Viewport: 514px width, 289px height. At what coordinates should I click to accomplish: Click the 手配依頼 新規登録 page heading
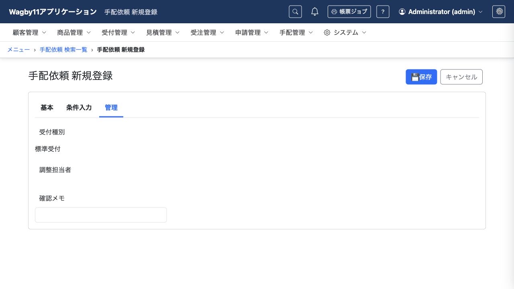[x=71, y=76]
